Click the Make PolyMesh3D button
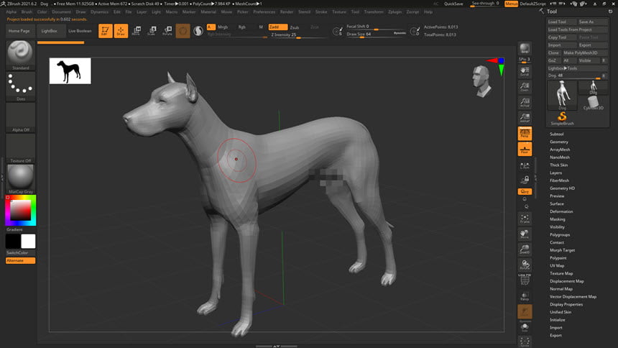Screen dimensions: 618x348 pyautogui.click(x=584, y=53)
